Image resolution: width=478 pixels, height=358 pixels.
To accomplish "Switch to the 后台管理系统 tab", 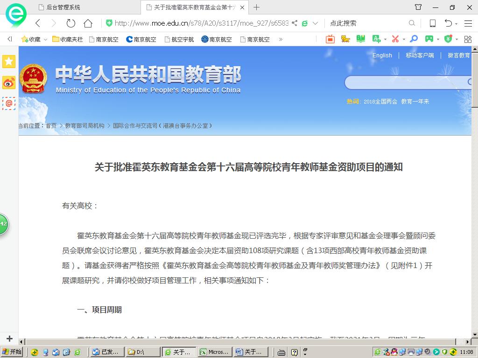I will click(x=63, y=7).
